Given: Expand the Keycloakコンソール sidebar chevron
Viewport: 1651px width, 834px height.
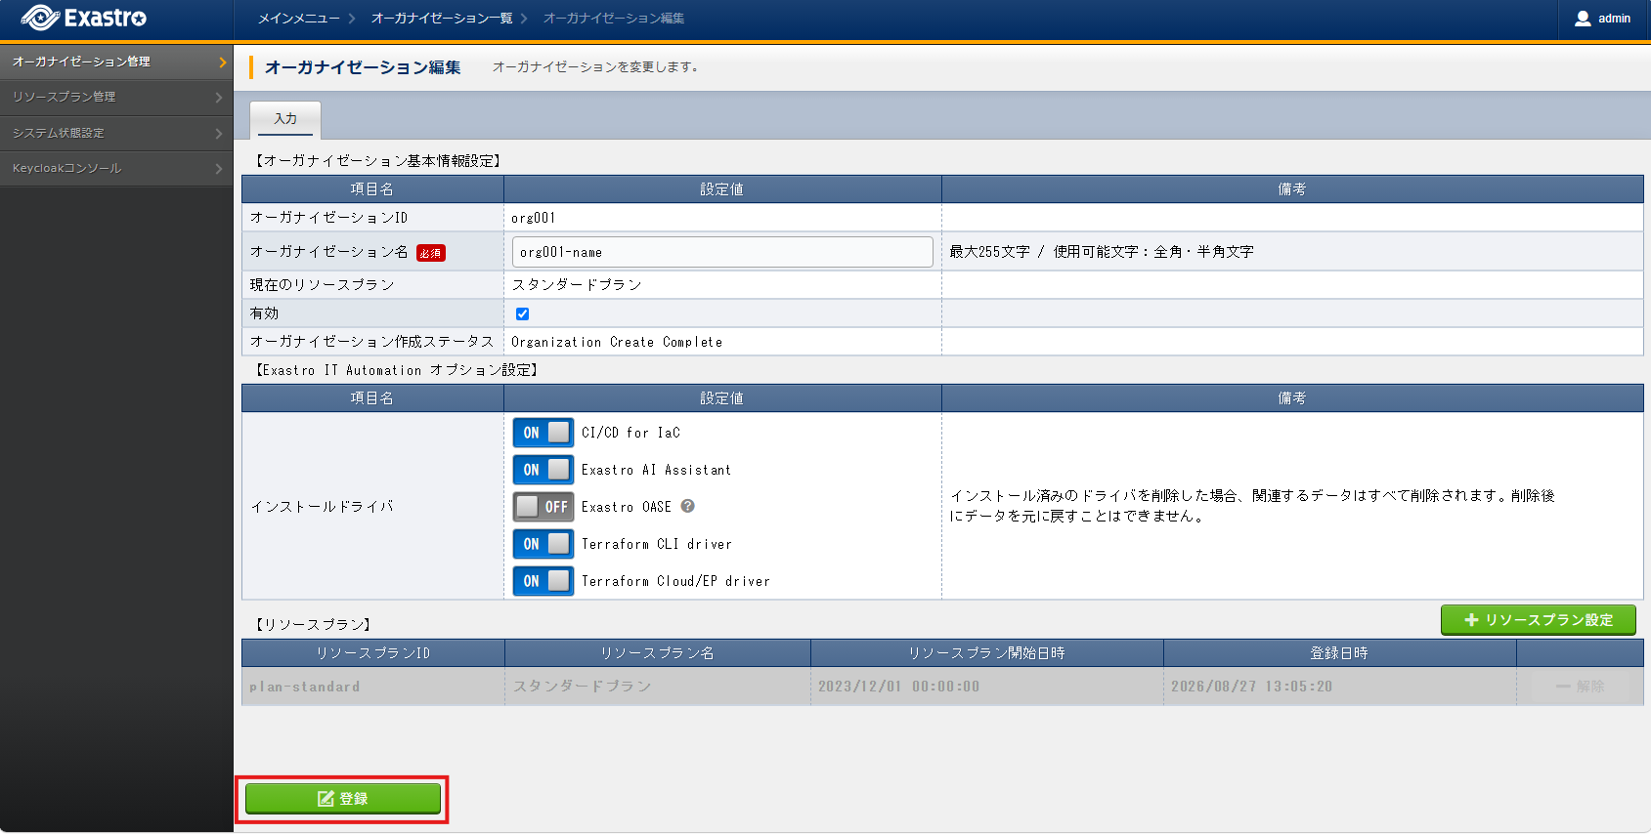Looking at the screenshot, I should (x=218, y=169).
